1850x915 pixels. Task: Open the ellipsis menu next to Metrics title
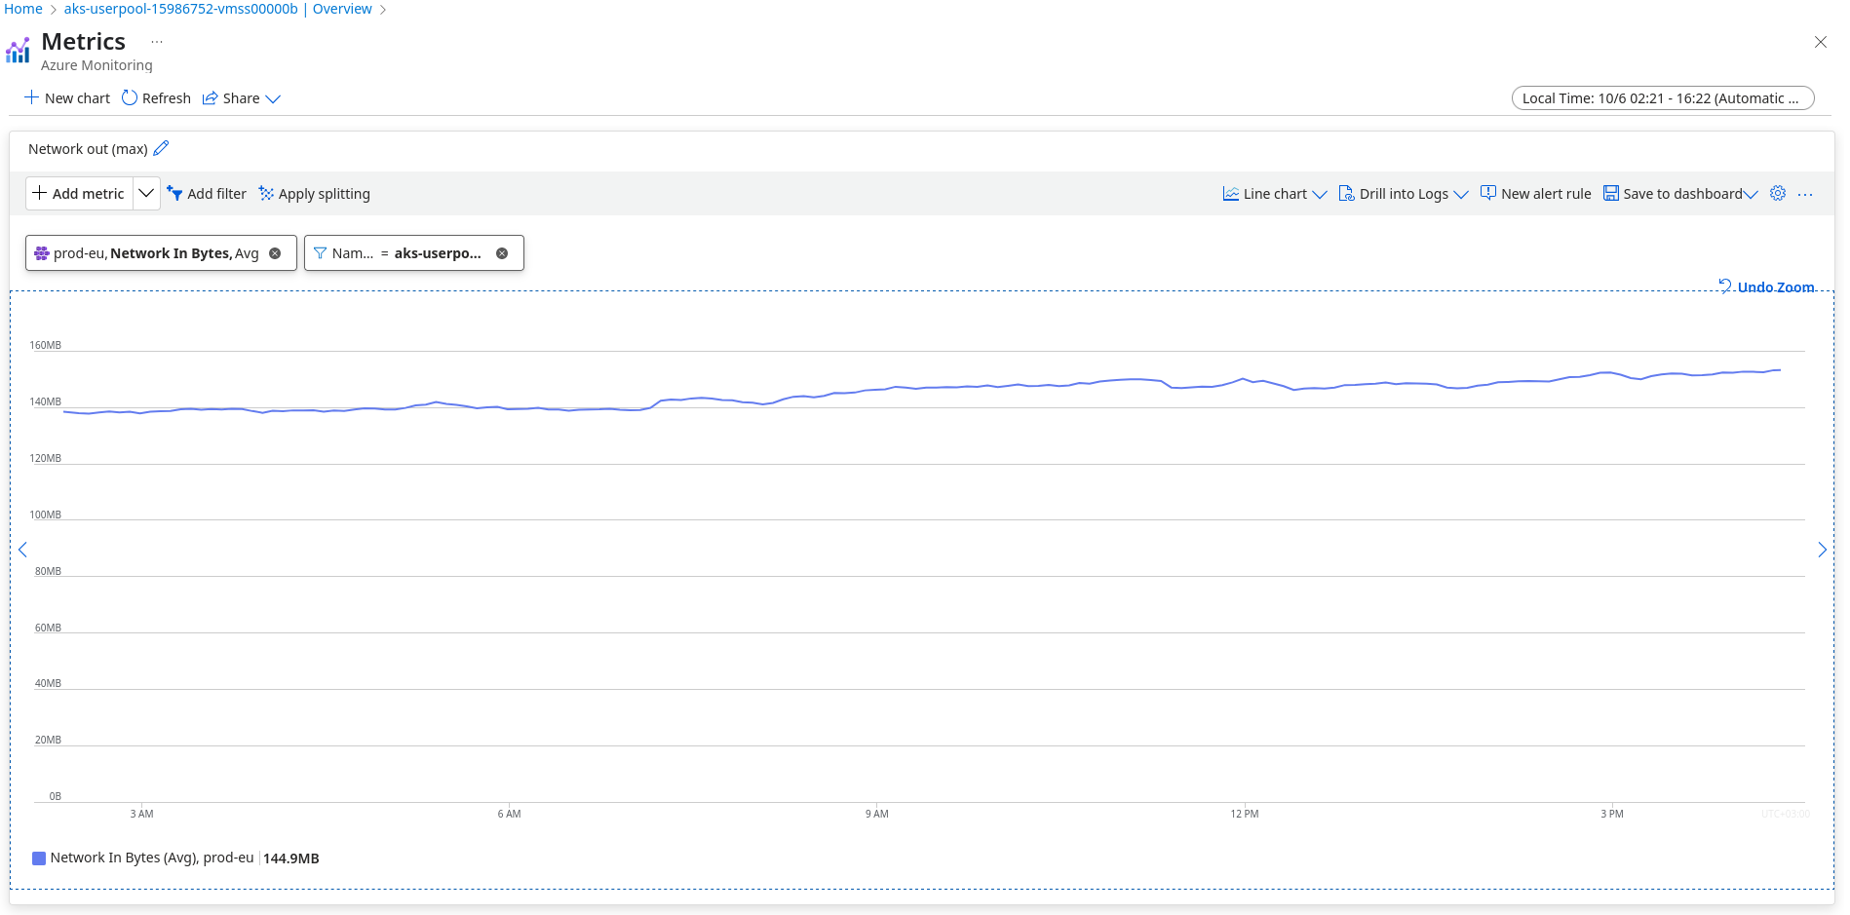tap(157, 42)
